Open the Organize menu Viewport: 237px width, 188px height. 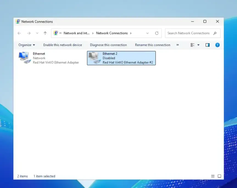coord(27,45)
